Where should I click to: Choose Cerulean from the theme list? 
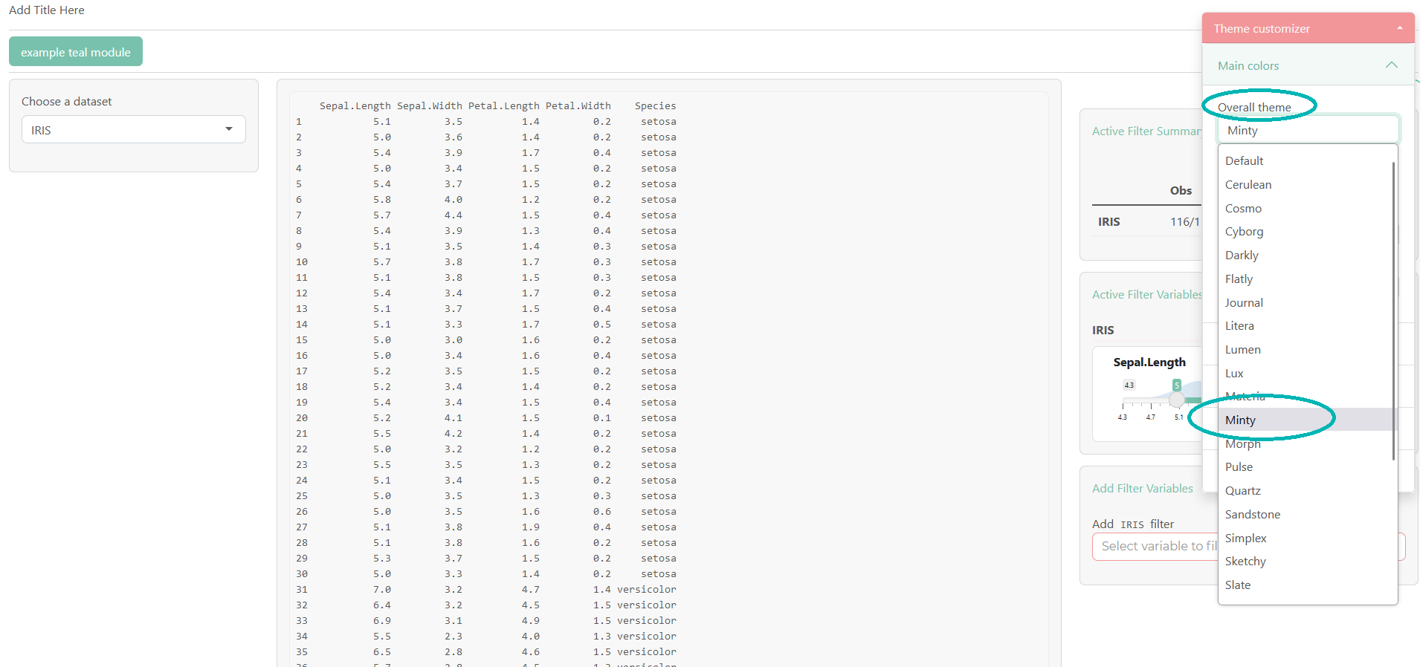(1248, 185)
